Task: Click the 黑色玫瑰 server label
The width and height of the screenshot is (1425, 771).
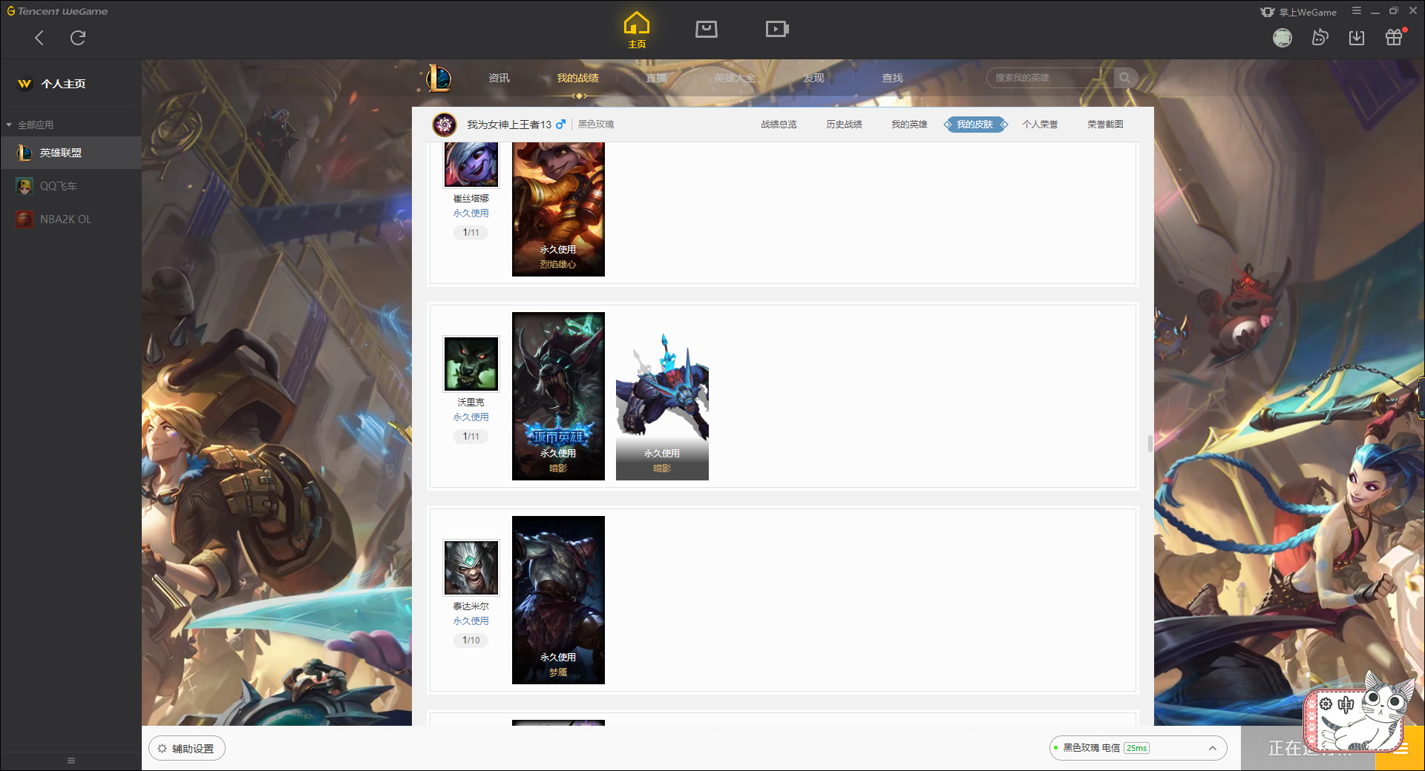Action: point(596,125)
